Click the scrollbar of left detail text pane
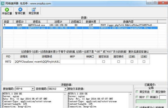This screenshot has height=108, width=168. (x=65, y=100)
